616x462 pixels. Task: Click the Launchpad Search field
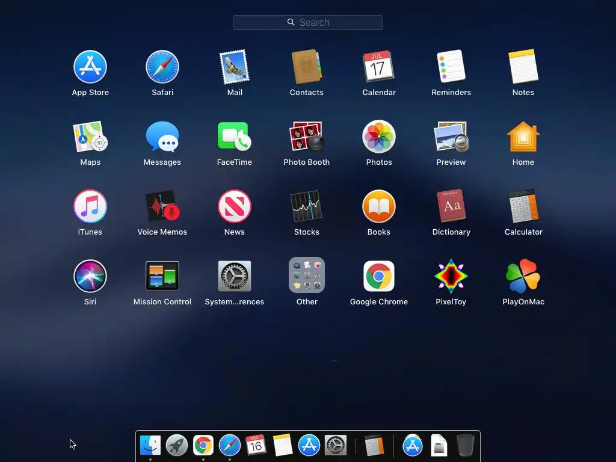307,22
